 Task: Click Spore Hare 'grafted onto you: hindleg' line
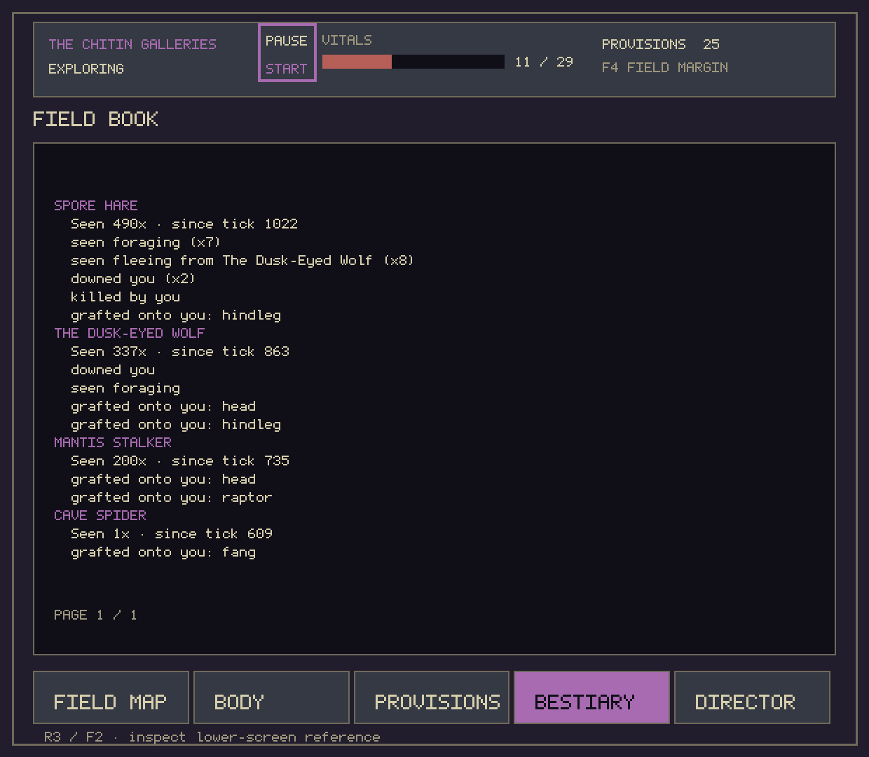click(x=176, y=315)
